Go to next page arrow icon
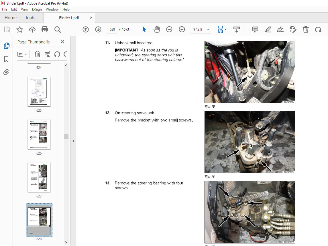Screen dimensions: 328x246 (98, 29)
